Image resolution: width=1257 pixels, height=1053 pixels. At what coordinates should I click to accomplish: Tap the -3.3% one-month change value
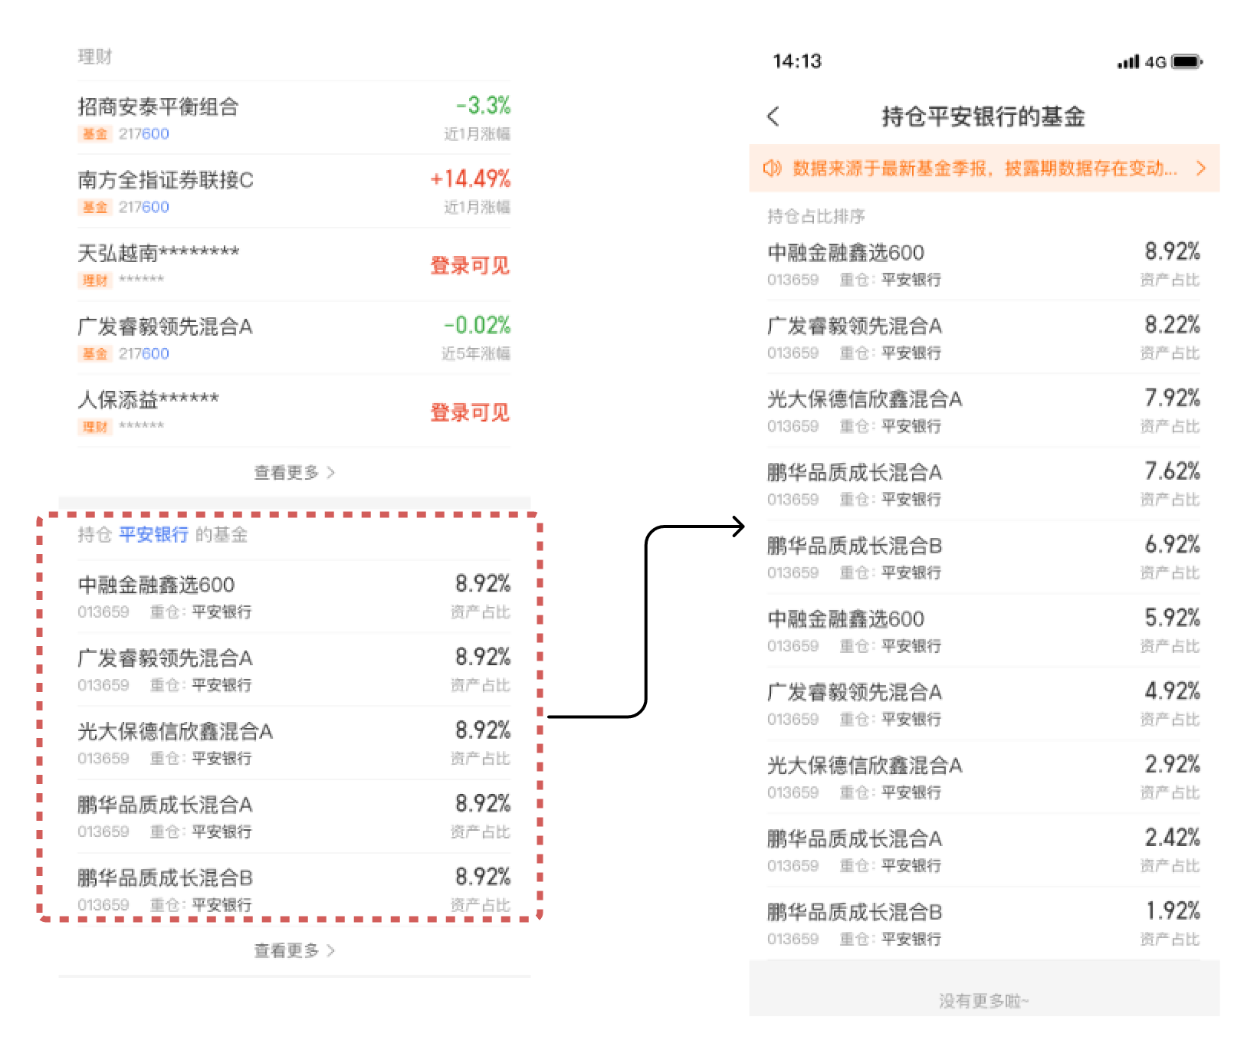click(483, 105)
